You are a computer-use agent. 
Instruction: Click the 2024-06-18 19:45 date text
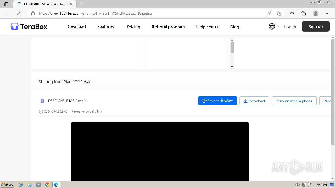(56, 111)
